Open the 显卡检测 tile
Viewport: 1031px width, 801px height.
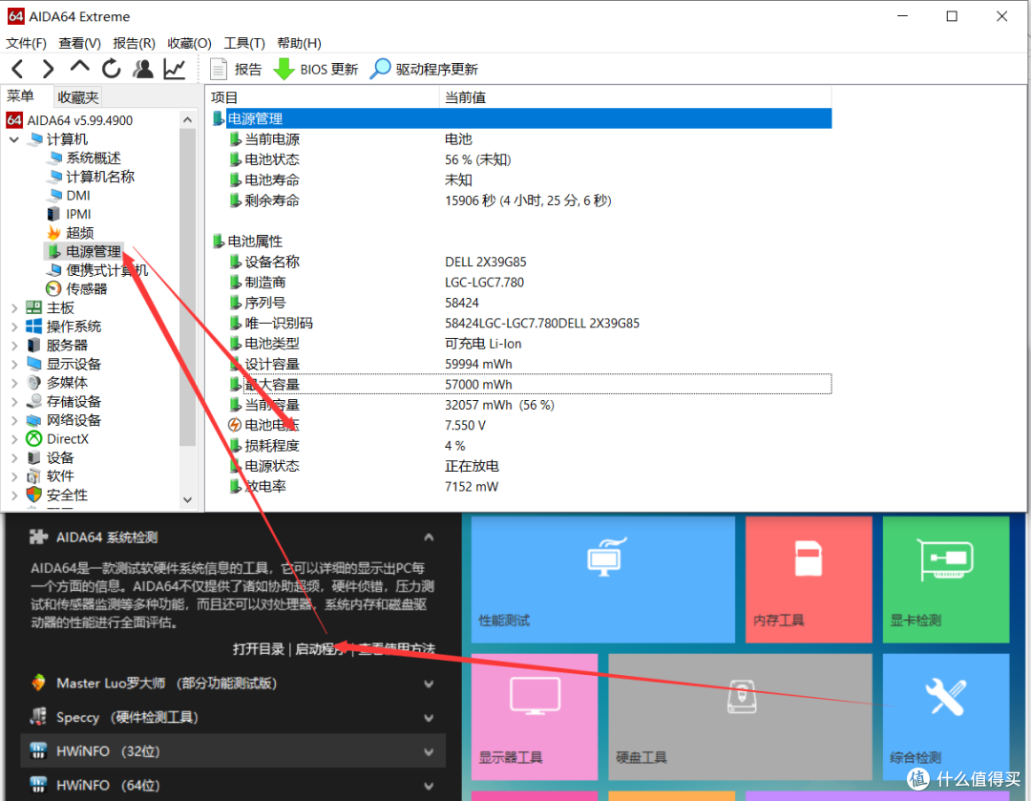click(x=945, y=580)
